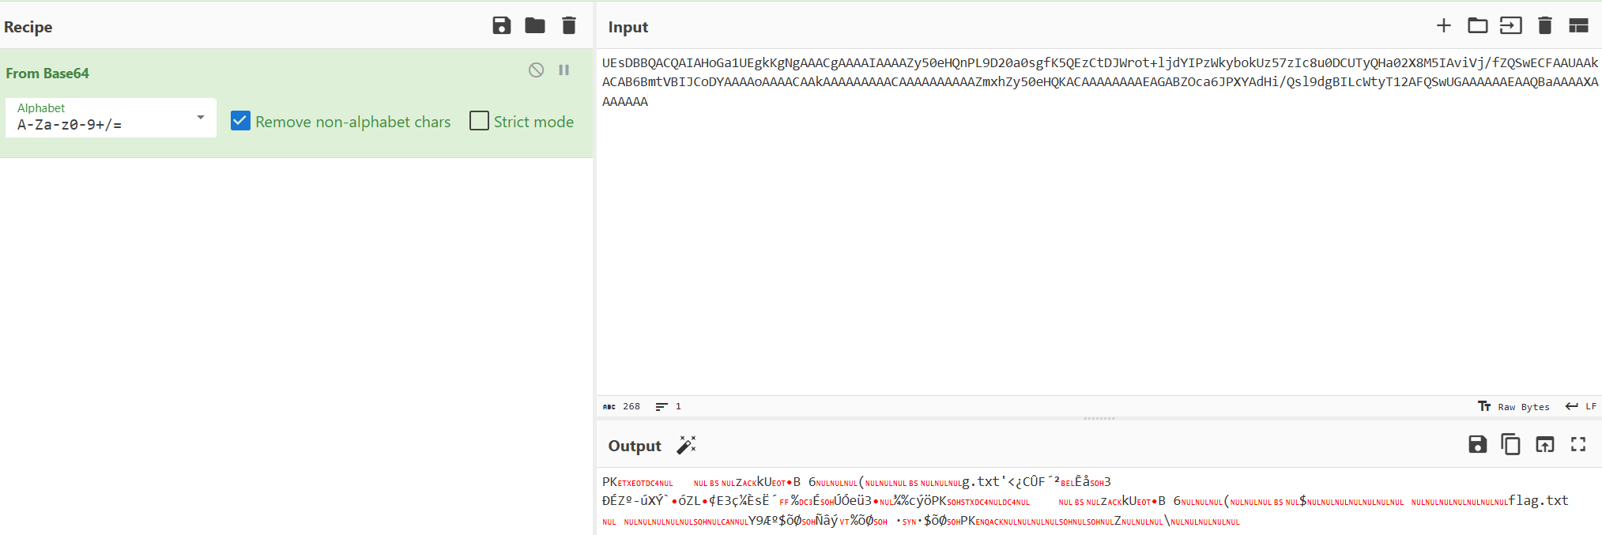Click the Output magic wand icon
1602x535 pixels.
686,445
